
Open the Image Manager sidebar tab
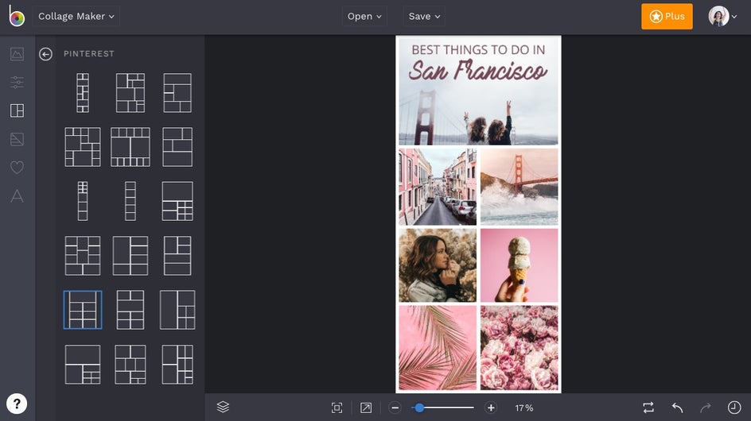17,53
